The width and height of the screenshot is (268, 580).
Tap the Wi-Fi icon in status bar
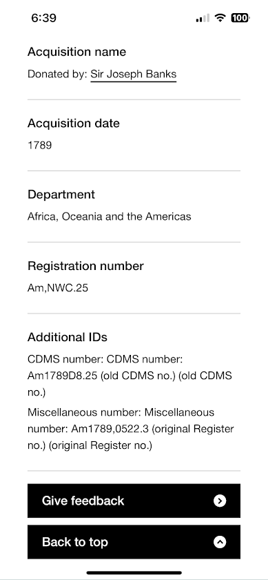(220, 17)
